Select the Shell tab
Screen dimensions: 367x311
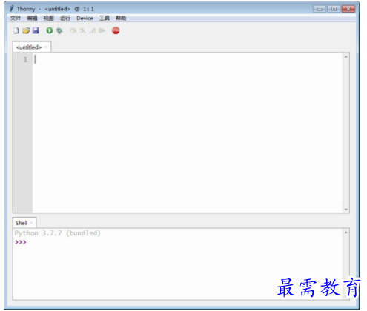(x=22, y=223)
